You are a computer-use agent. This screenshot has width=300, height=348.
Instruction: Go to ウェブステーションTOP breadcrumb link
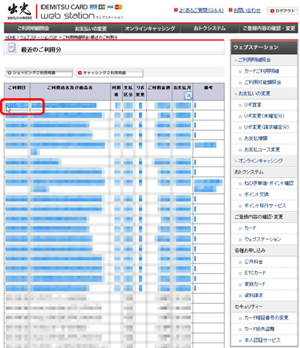[39, 37]
